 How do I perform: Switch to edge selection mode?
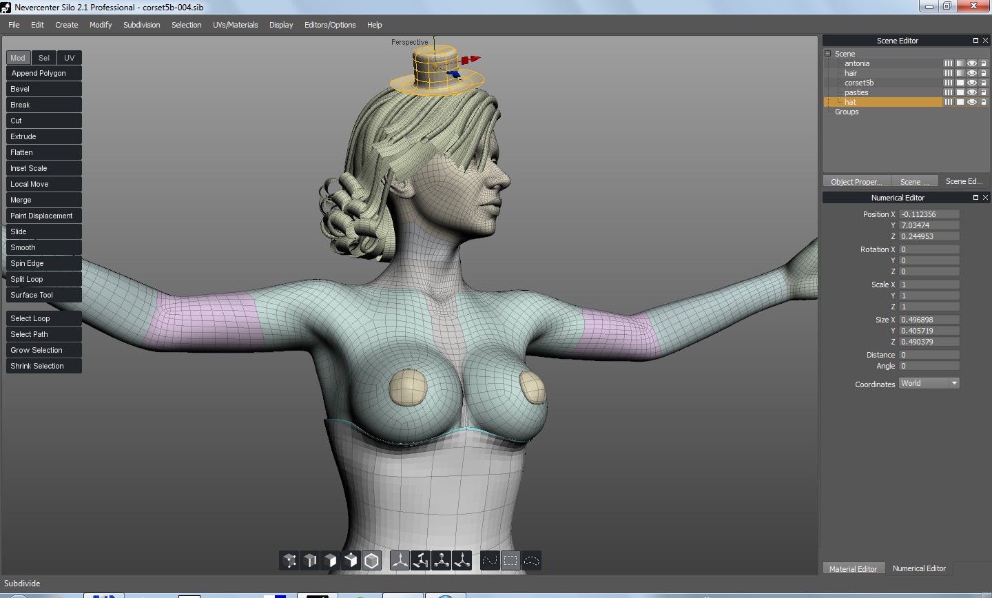pyautogui.click(x=310, y=561)
